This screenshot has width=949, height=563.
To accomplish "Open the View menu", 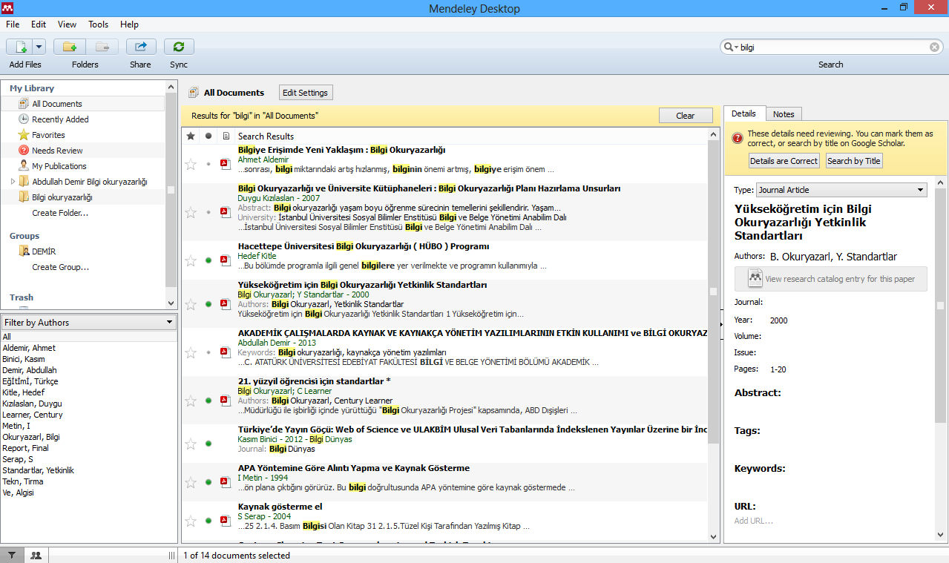I will tap(67, 24).
